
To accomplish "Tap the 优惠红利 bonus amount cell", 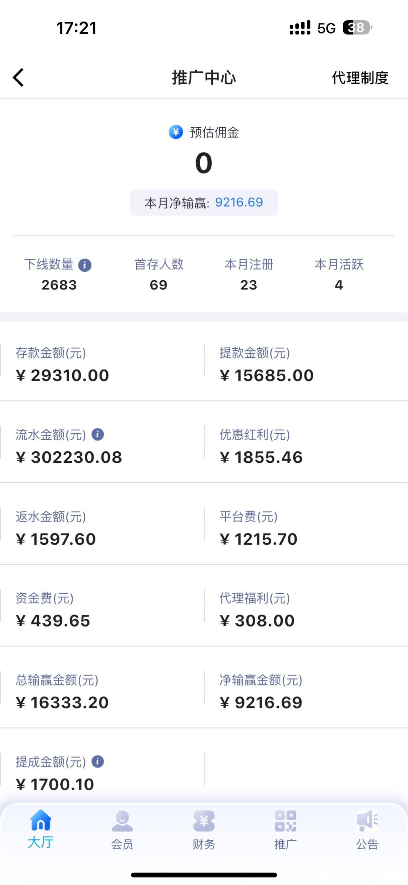I will coord(306,446).
